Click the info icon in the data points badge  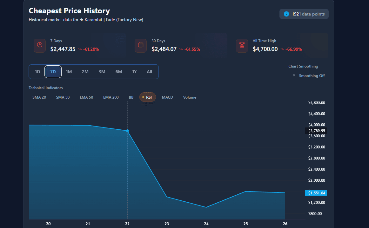point(287,14)
